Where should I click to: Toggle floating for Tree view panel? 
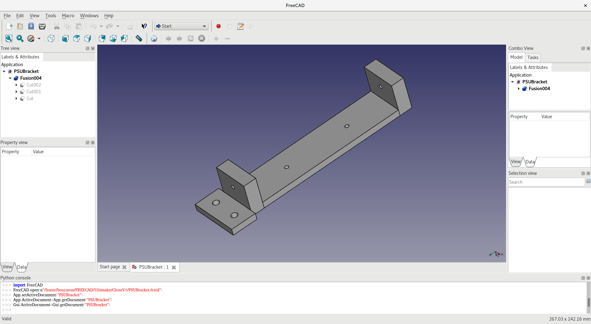point(87,49)
